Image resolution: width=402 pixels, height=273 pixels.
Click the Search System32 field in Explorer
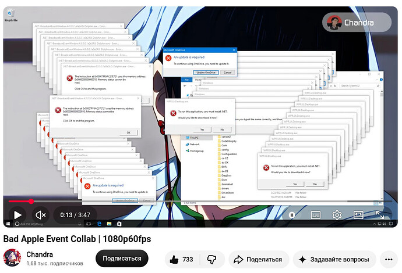tap(359, 86)
